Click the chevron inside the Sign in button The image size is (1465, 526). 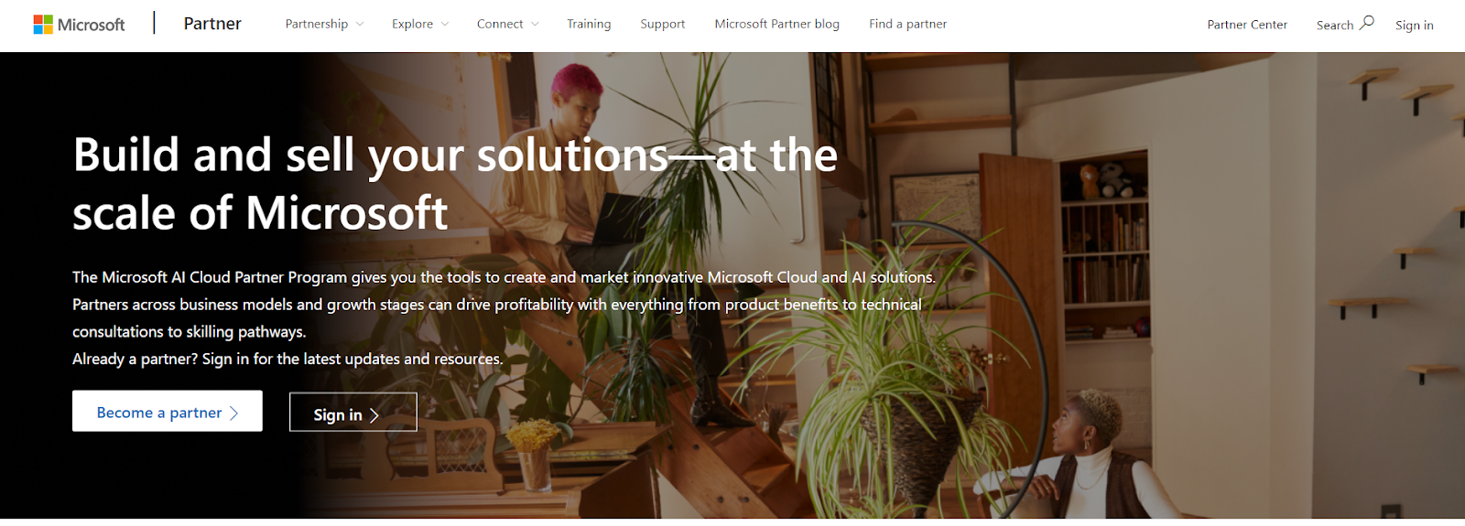click(374, 416)
